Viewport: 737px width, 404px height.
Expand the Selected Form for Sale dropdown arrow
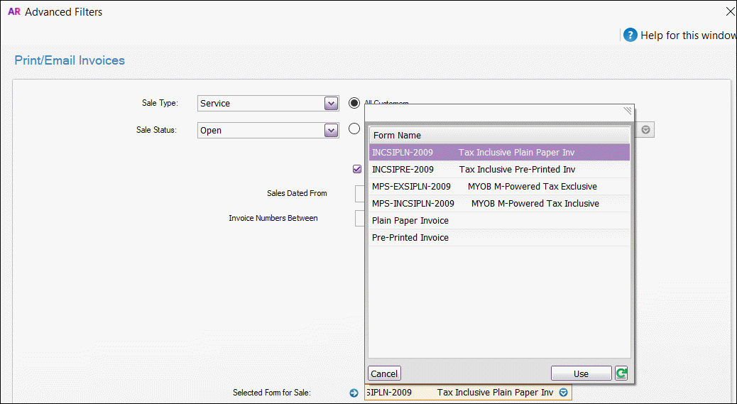[563, 392]
